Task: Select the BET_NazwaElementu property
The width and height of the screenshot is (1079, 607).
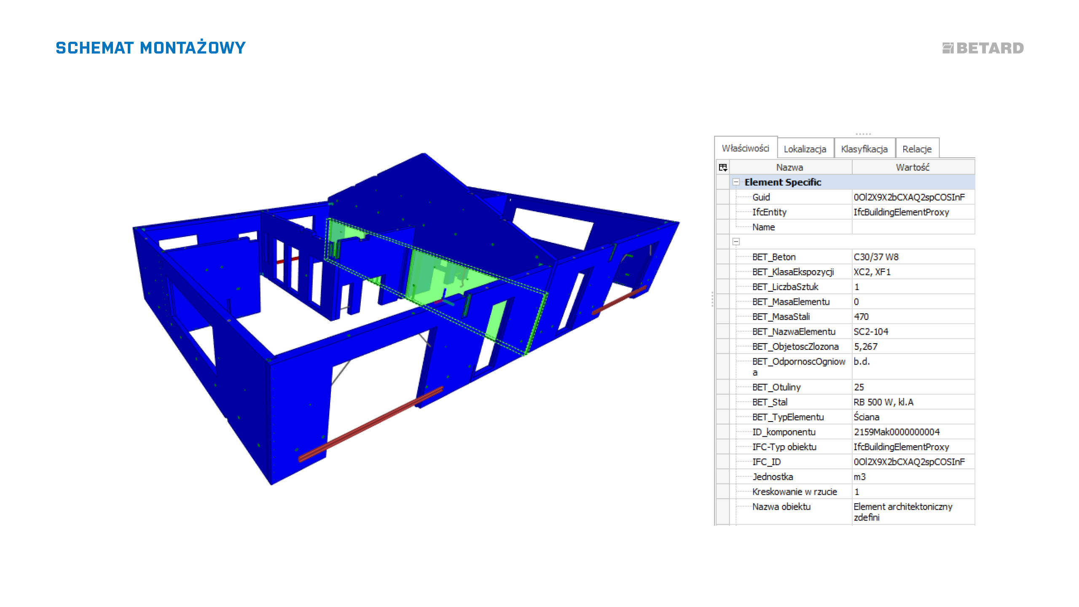Action: pyautogui.click(x=794, y=332)
